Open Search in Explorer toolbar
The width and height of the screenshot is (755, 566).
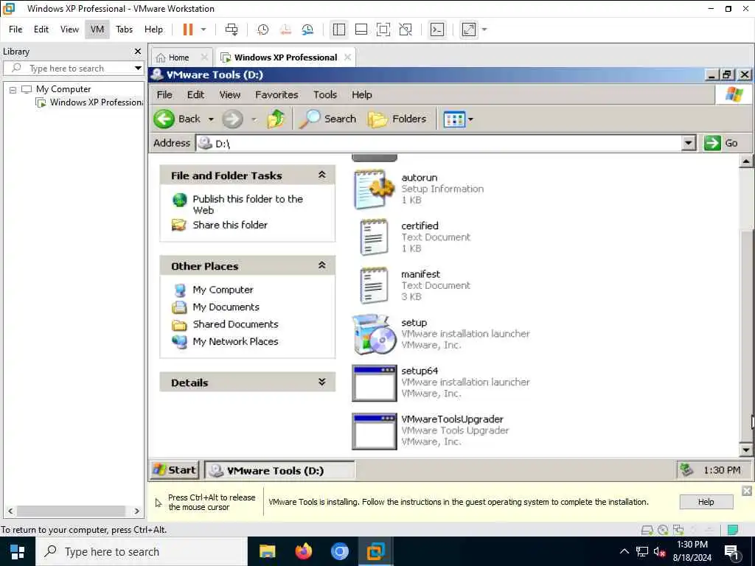328,119
